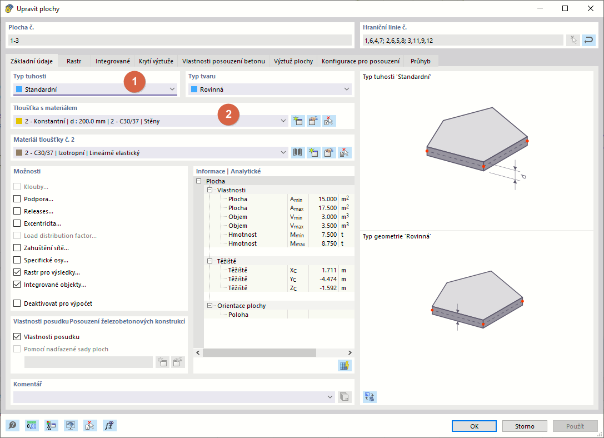Open comment library icon beside Komentář field
Viewport: 604px width, 438px height.
pos(345,397)
